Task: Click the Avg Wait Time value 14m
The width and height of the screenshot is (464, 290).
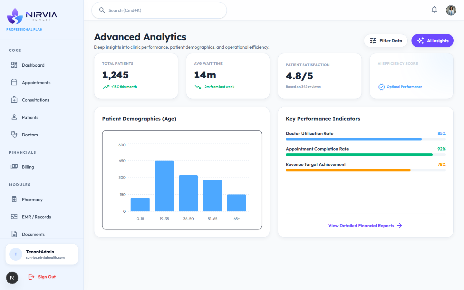Action: pos(205,75)
